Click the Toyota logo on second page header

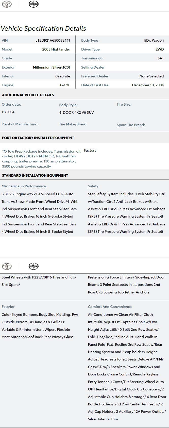pos(7,266)
